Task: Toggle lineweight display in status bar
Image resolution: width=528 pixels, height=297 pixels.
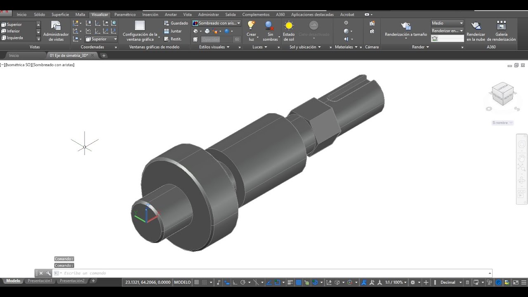Action: [x=290, y=283]
